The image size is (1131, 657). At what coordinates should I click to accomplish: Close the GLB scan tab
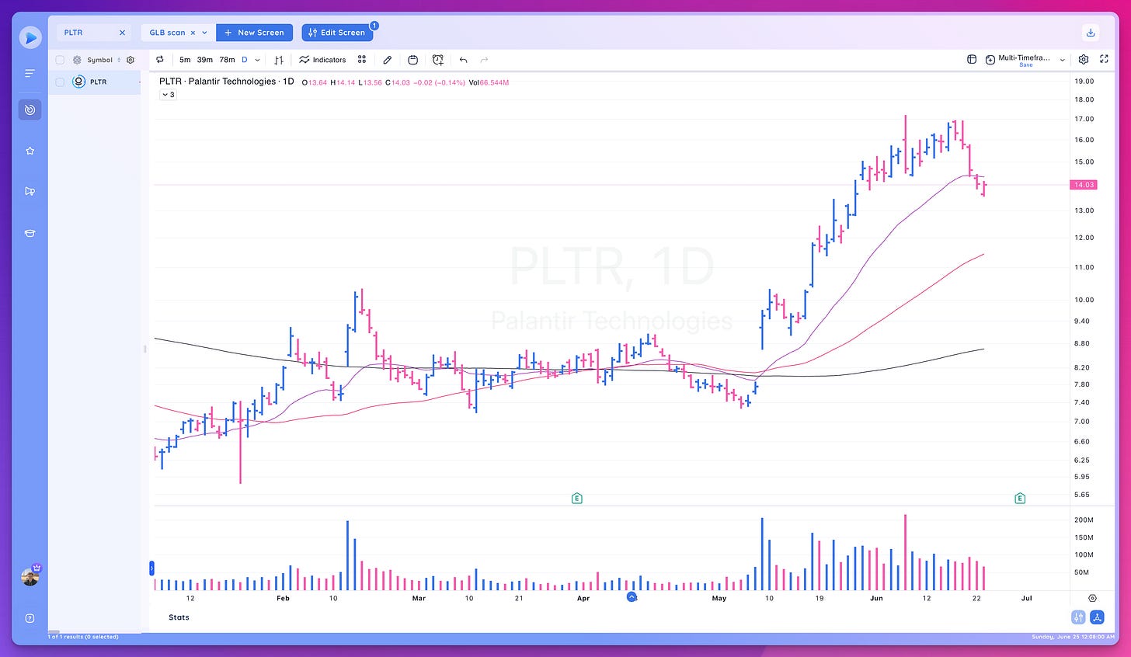coord(193,33)
